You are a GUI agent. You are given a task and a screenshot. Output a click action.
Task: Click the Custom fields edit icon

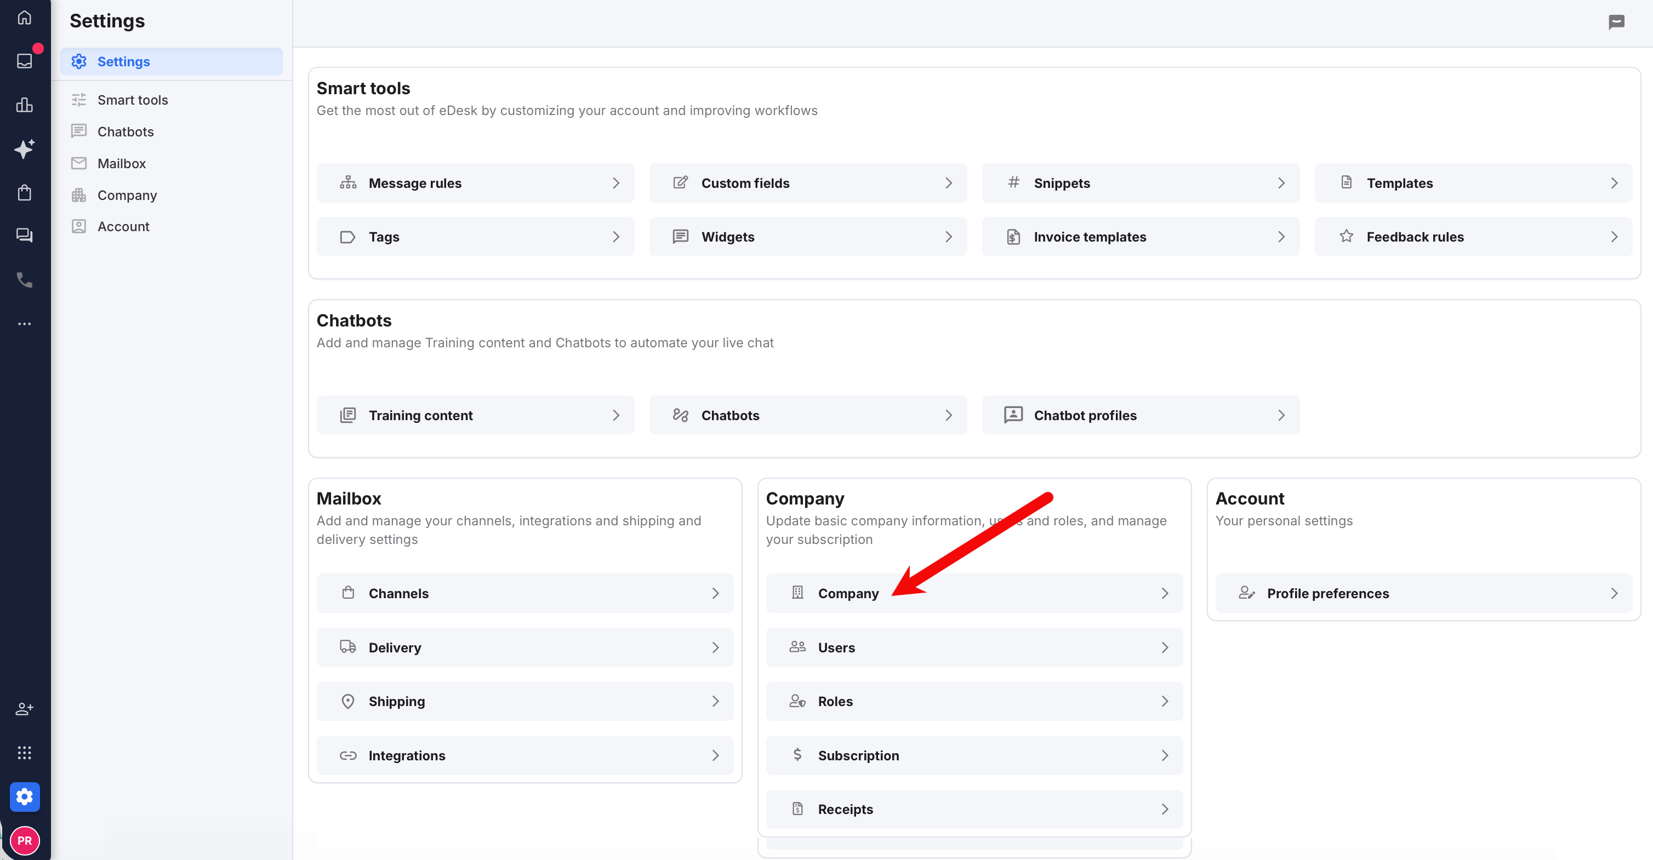click(x=680, y=183)
